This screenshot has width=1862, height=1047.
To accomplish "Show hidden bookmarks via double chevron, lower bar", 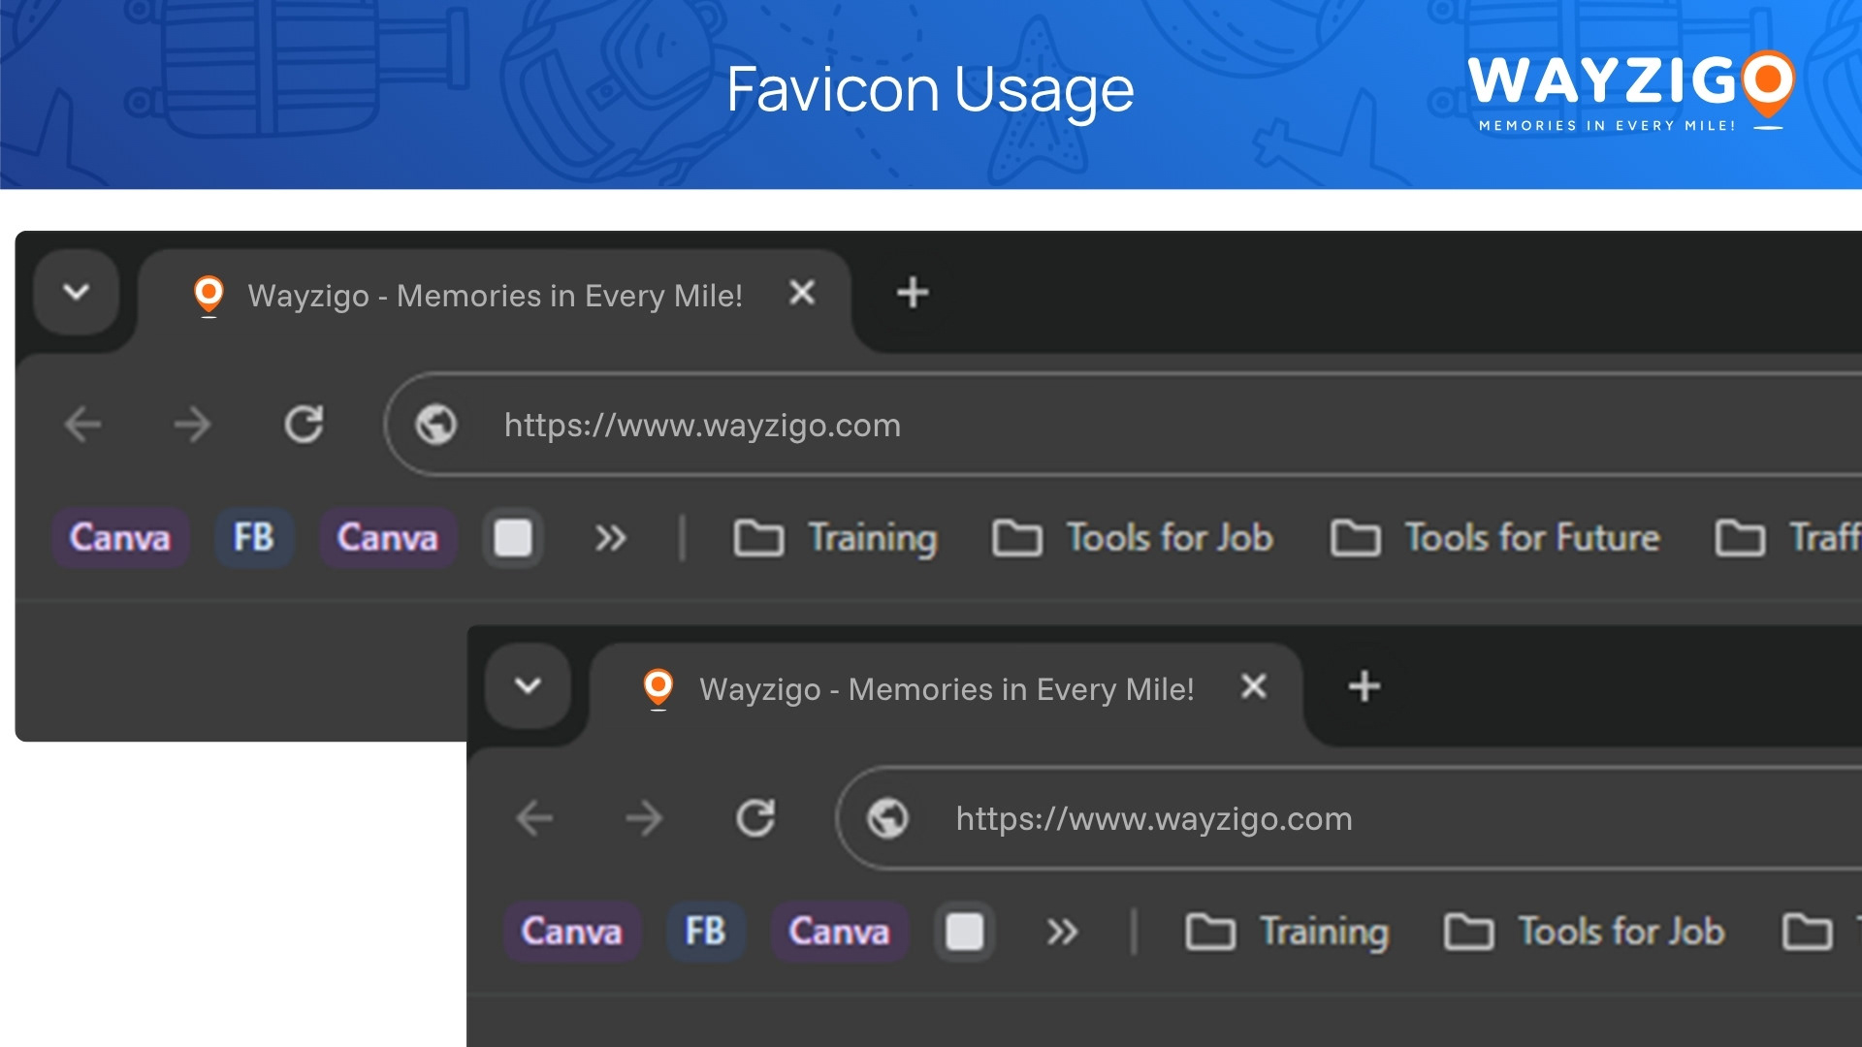I will [x=1062, y=932].
